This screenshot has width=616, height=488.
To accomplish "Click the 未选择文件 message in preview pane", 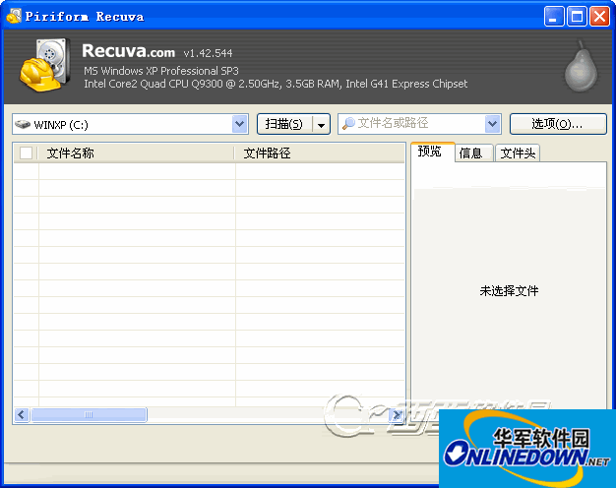I will (x=509, y=291).
